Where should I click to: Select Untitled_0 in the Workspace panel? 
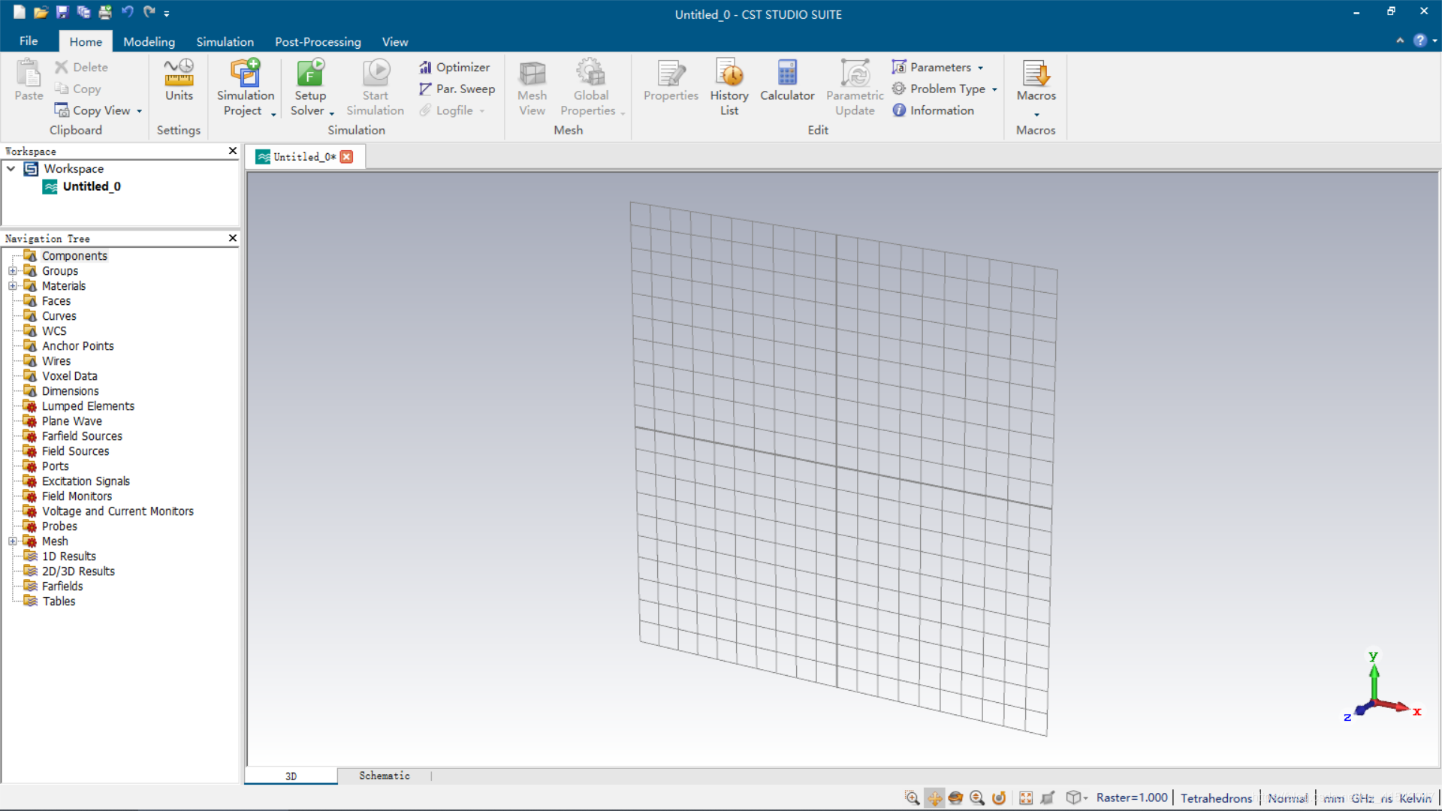pyautogui.click(x=91, y=186)
